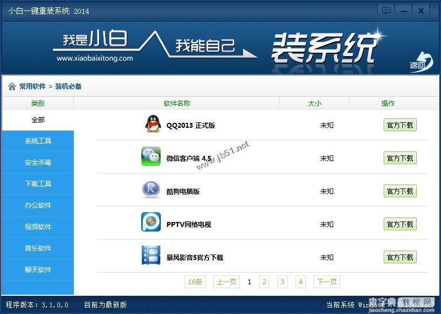Image resolution: width=441 pixels, height=314 pixels.
Task: Click the 16条 total count box
Action: (195, 281)
